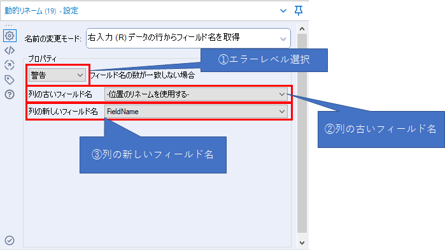Click the 名前の変更モード label

click(53, 38)
